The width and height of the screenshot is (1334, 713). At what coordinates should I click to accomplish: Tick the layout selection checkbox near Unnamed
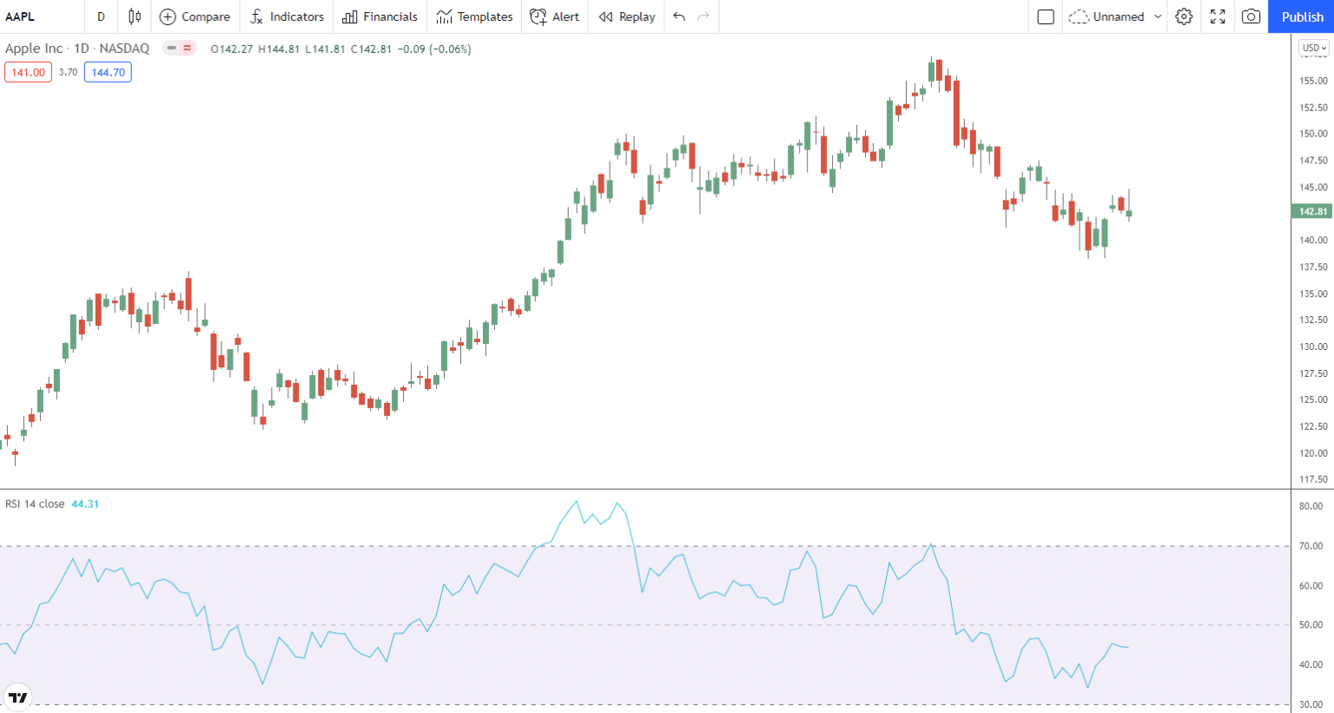(1046, 17)
